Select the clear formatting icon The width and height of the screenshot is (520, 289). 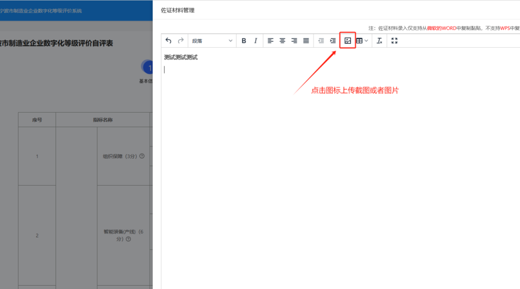pyautogui.click(x=379, y=40)
